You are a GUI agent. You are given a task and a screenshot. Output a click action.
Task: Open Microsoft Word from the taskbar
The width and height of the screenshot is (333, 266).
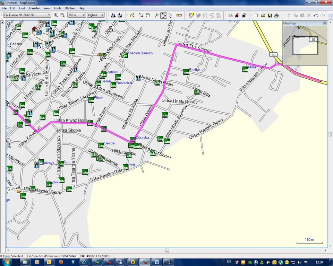click(157, 262)
